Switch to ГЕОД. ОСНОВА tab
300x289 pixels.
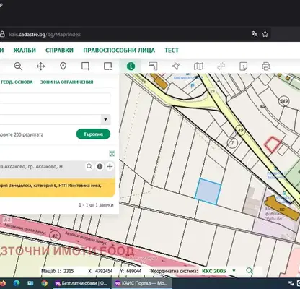pos(17,82)
